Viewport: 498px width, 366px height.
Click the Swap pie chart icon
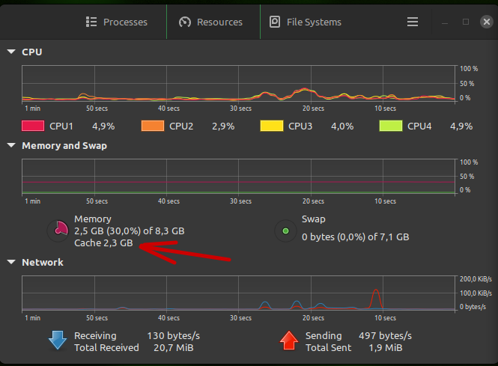285,231
